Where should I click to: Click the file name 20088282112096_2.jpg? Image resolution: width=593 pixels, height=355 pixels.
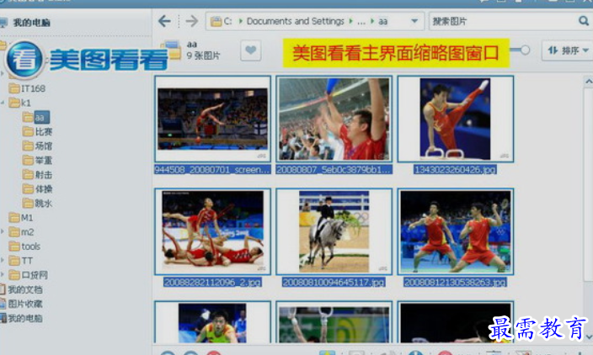[x=212, y=282]
